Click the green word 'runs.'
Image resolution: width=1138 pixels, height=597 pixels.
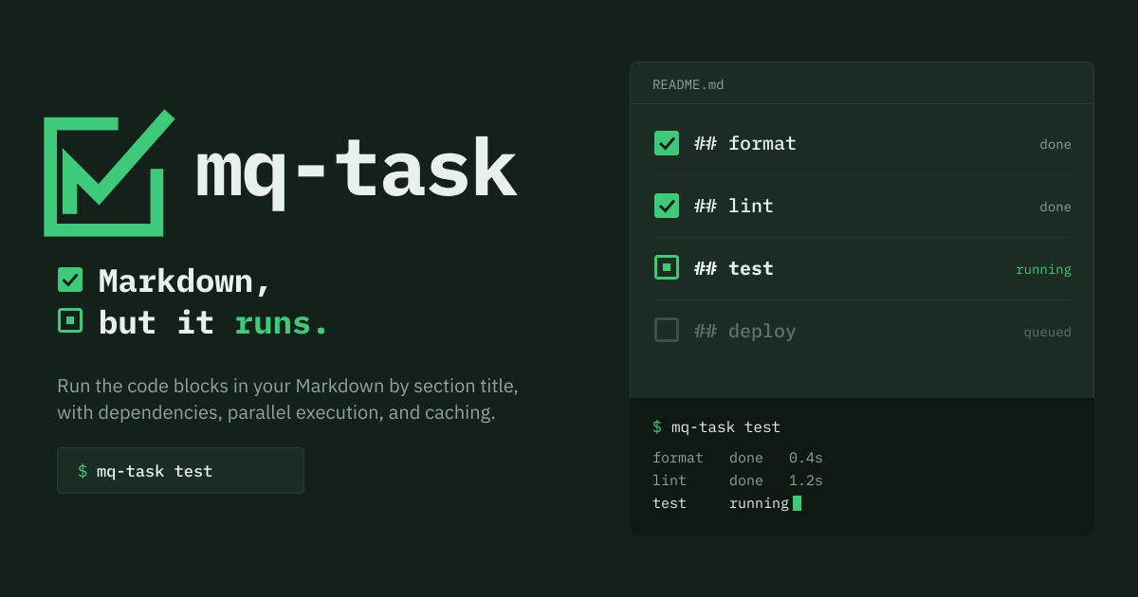(282, 323)
